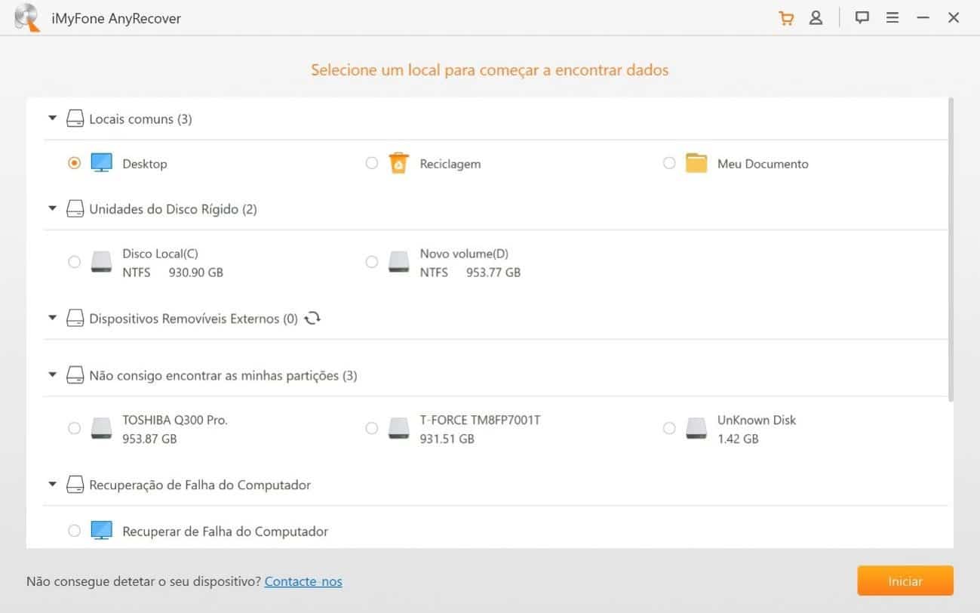Click the Novo volume(D) label
The height and width of the screenshot is (613, 980).
coord(464,254)
